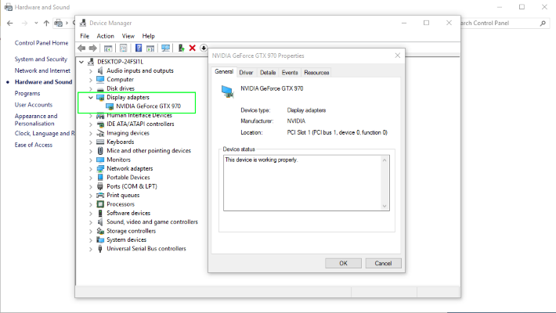Close the NVIDIA Properties dialog
Screen dimensions: 556x313
(398, 56)
